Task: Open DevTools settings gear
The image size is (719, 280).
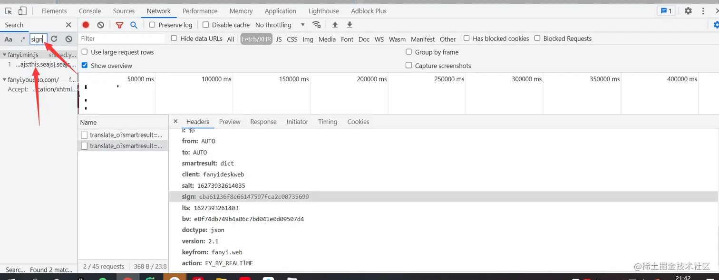Action: (x=688, y=10)
